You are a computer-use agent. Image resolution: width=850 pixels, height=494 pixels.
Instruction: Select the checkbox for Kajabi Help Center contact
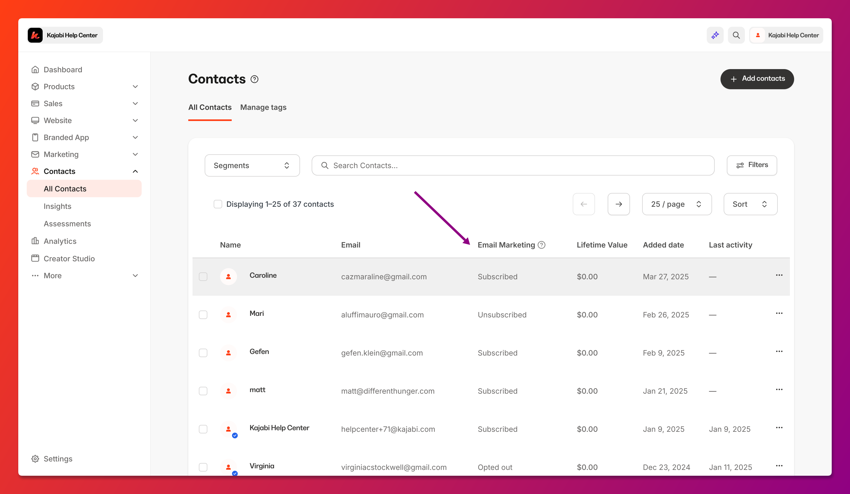[203, 429]
